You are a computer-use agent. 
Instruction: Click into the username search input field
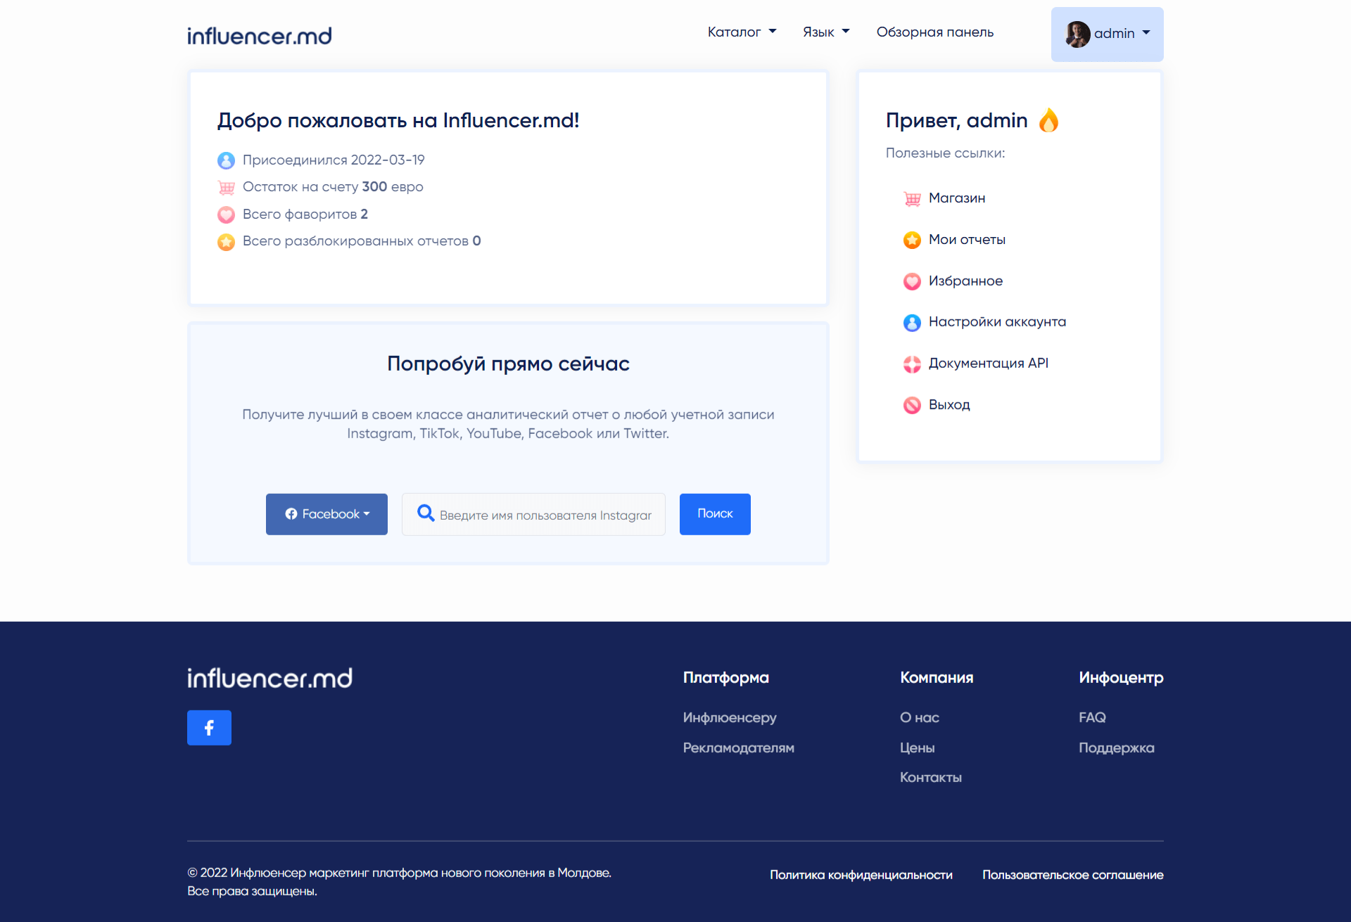[x=545, y=516]
